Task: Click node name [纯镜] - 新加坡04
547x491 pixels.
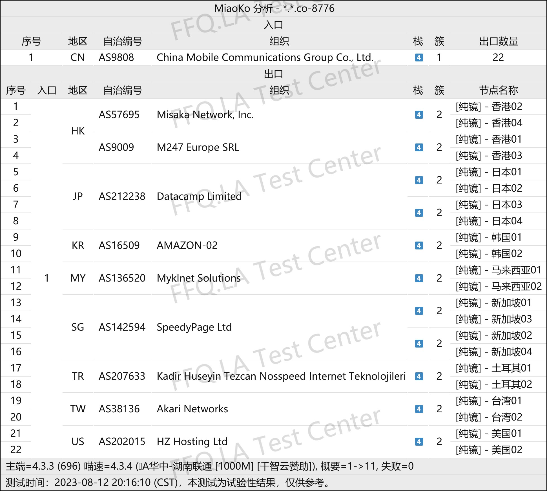Action: [x=494, y=352]
